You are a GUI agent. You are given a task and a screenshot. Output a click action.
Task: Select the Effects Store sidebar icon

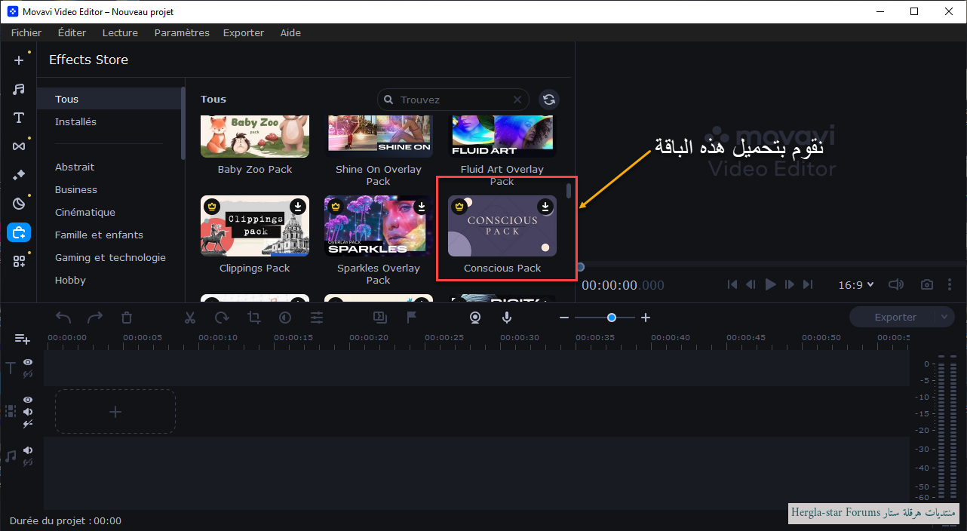(19, 232)
